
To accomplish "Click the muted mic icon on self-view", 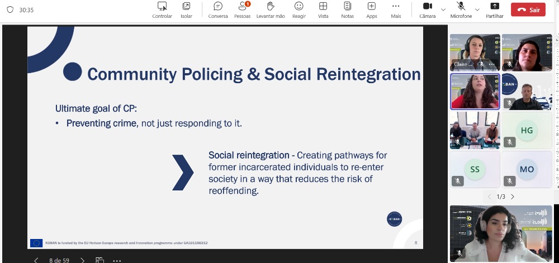I will point(459,253).
